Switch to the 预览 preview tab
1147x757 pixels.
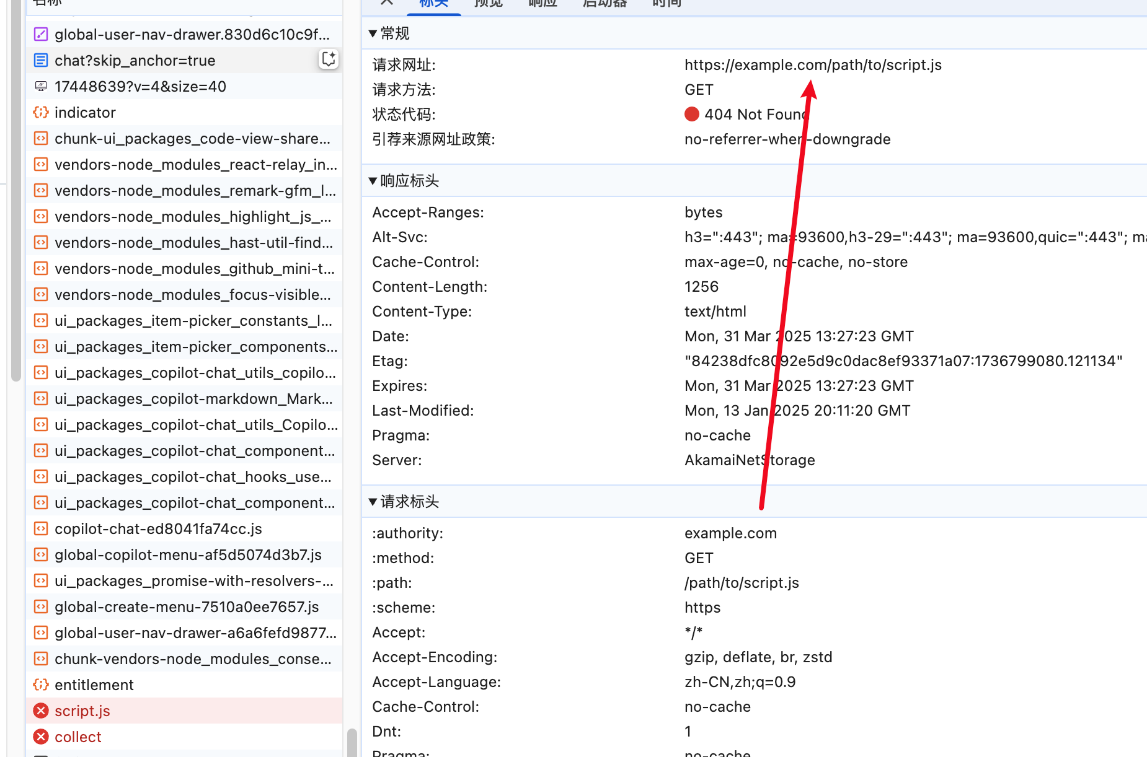point(488,4)
